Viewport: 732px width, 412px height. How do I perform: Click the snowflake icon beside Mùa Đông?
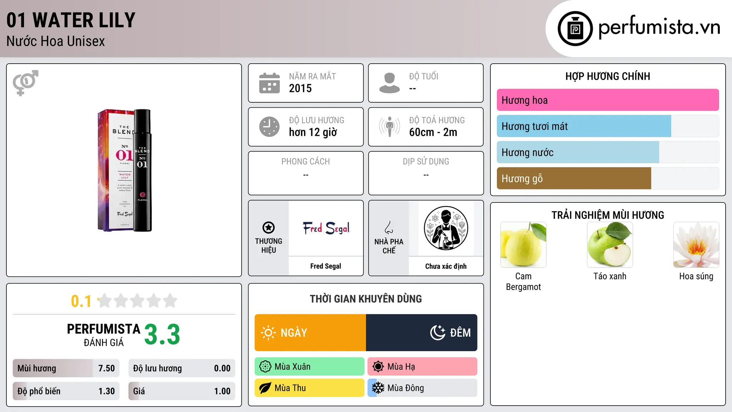pos(378,388)
